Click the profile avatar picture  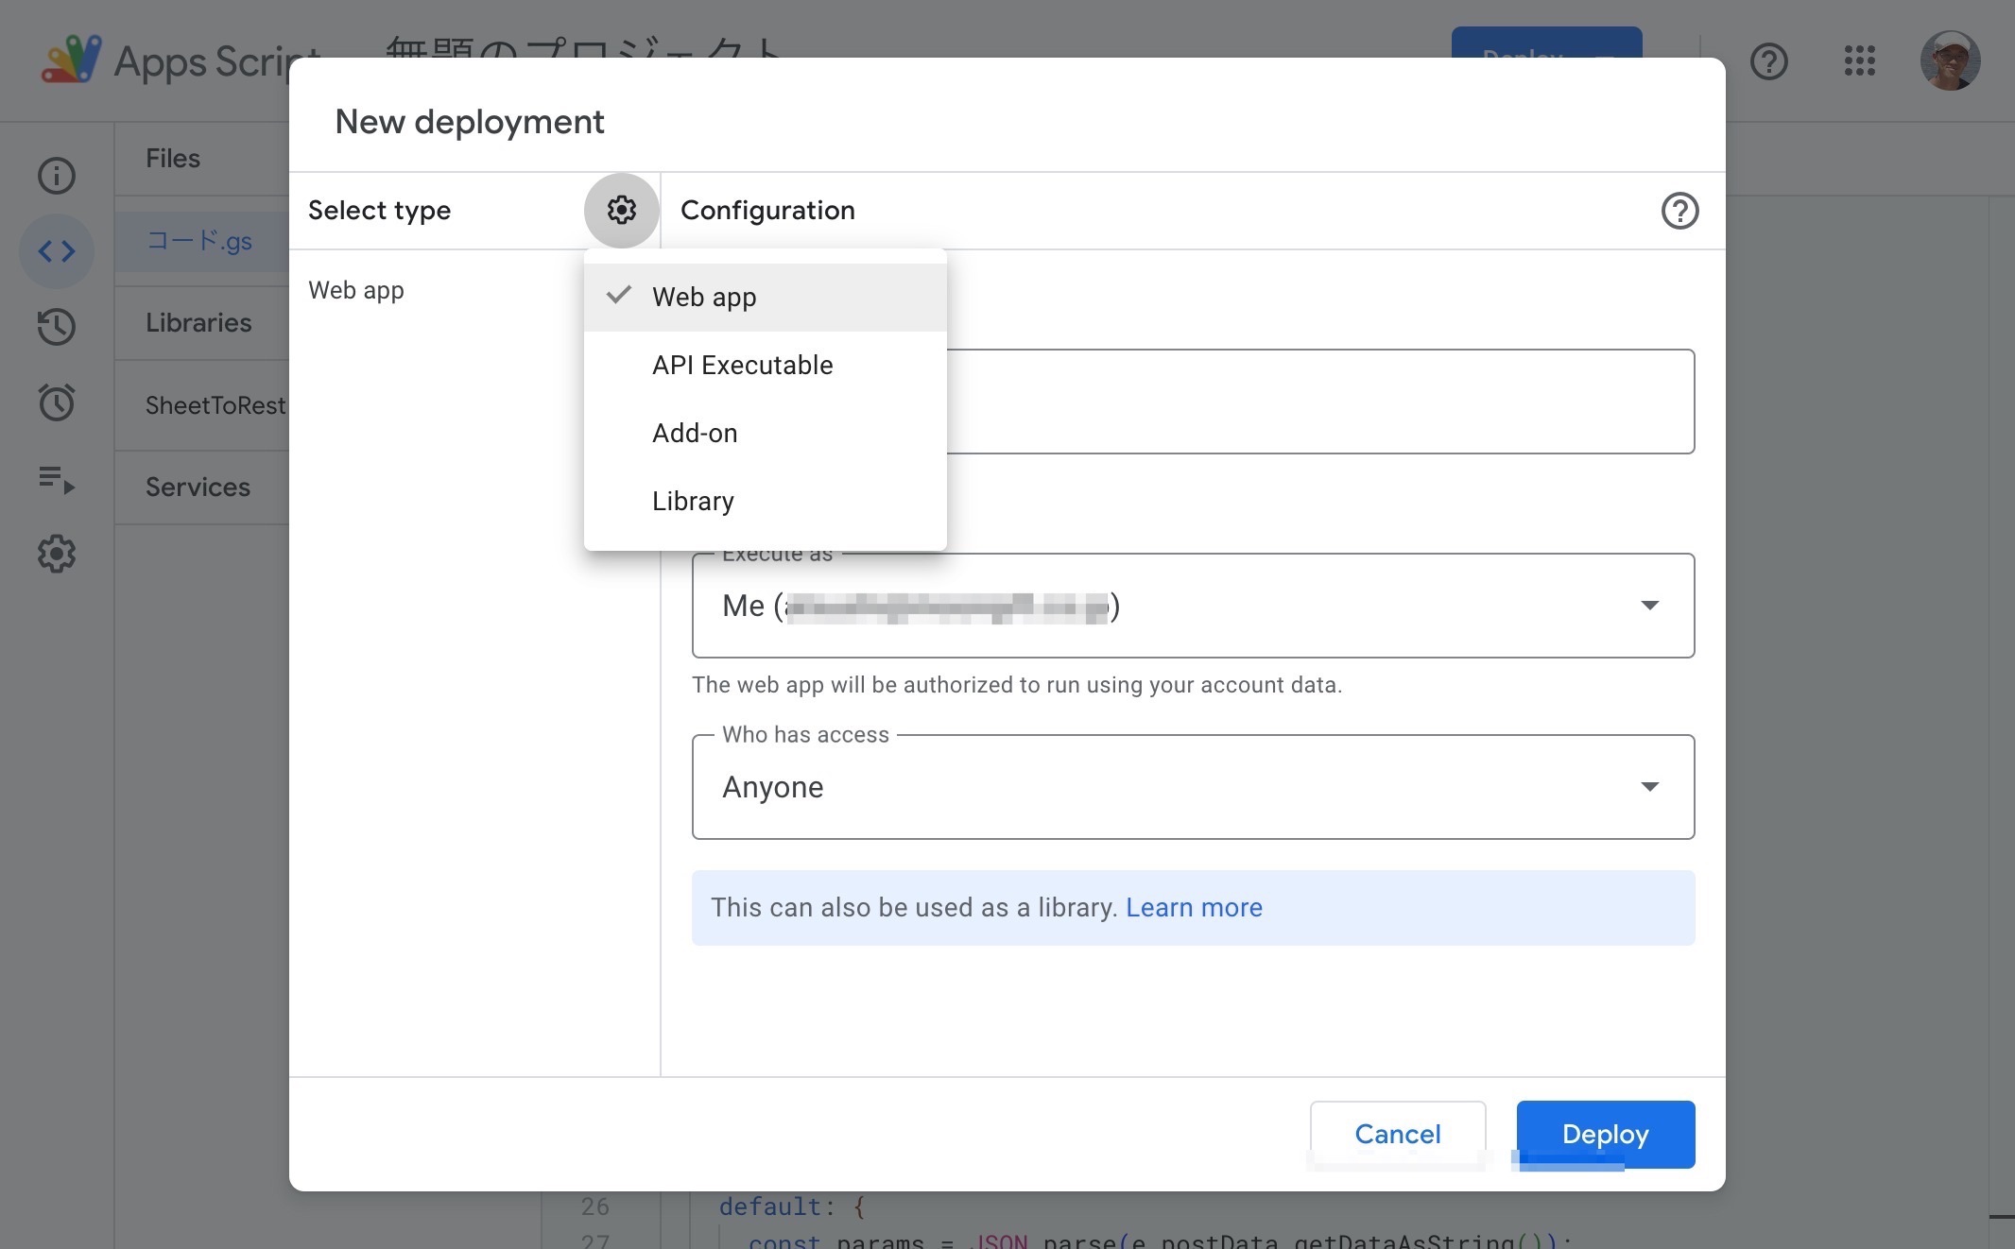pyautogui.click(x=1950, y=60)
